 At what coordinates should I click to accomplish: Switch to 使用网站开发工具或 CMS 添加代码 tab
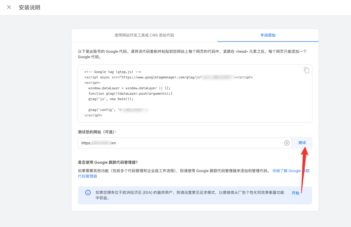click(x=144, y=35)
